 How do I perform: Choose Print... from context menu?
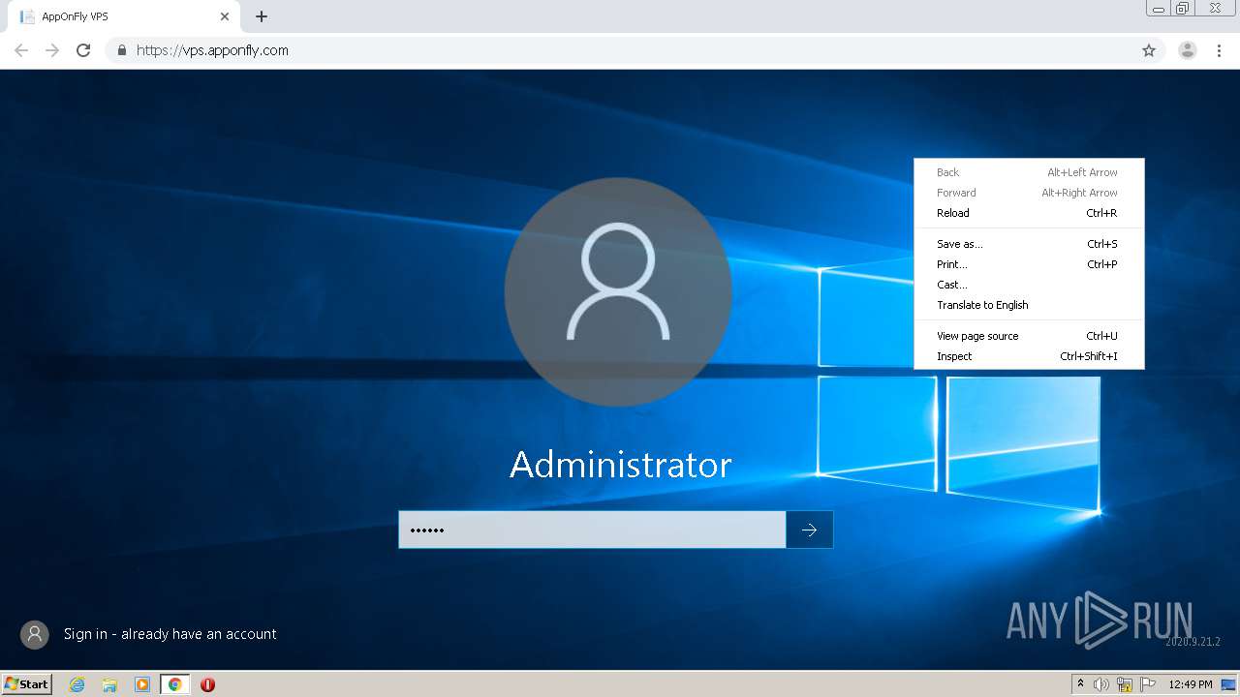[x=1029, y=264]
